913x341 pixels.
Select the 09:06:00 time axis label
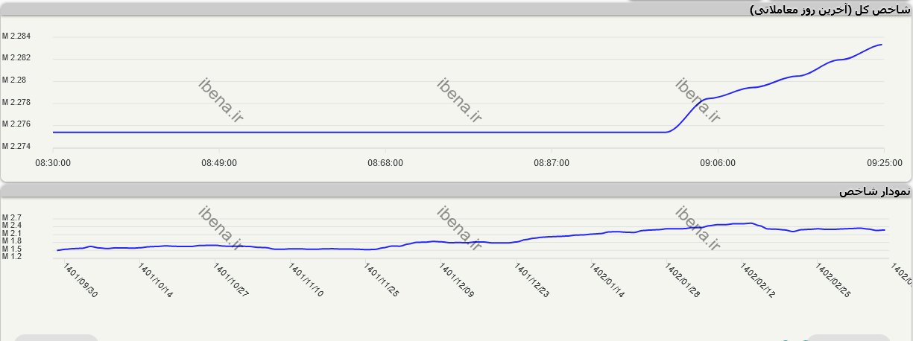(717, 162)
